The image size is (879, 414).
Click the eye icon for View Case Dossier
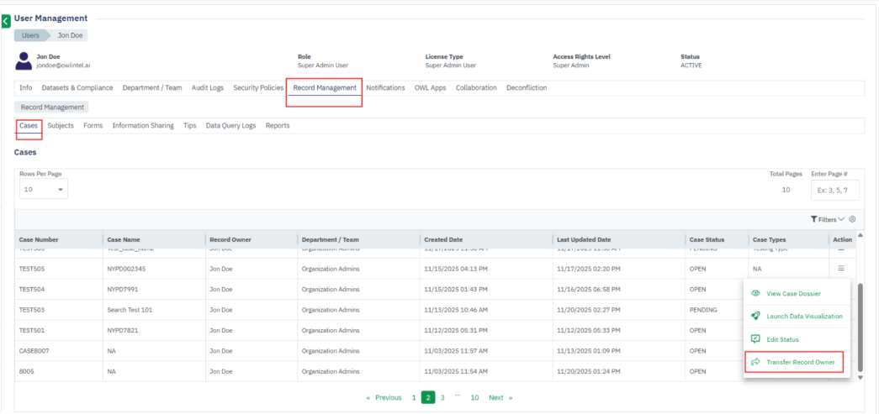tap(755, 293)
